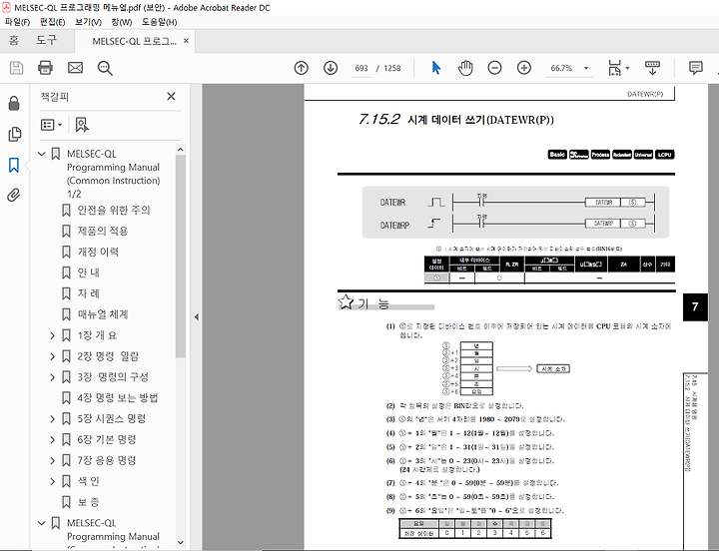Image resolution: width=719 pixels, height=551 pixels.
Task: Collapse the first MELSEC-QL Programming Manual bookmark
Action: click(x=42, y=154)
